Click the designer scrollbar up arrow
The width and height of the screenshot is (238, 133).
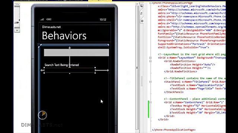137,4
